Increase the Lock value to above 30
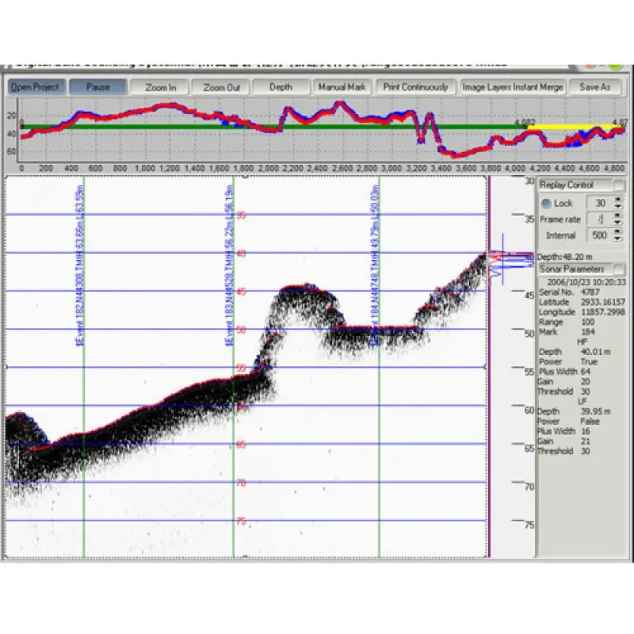634x634 pixels. [x=617, y=199]
